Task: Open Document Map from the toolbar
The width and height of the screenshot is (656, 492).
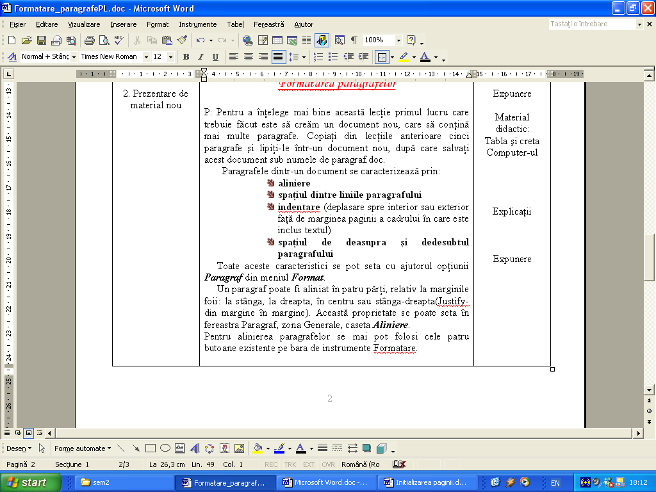Action: point(340,40)
